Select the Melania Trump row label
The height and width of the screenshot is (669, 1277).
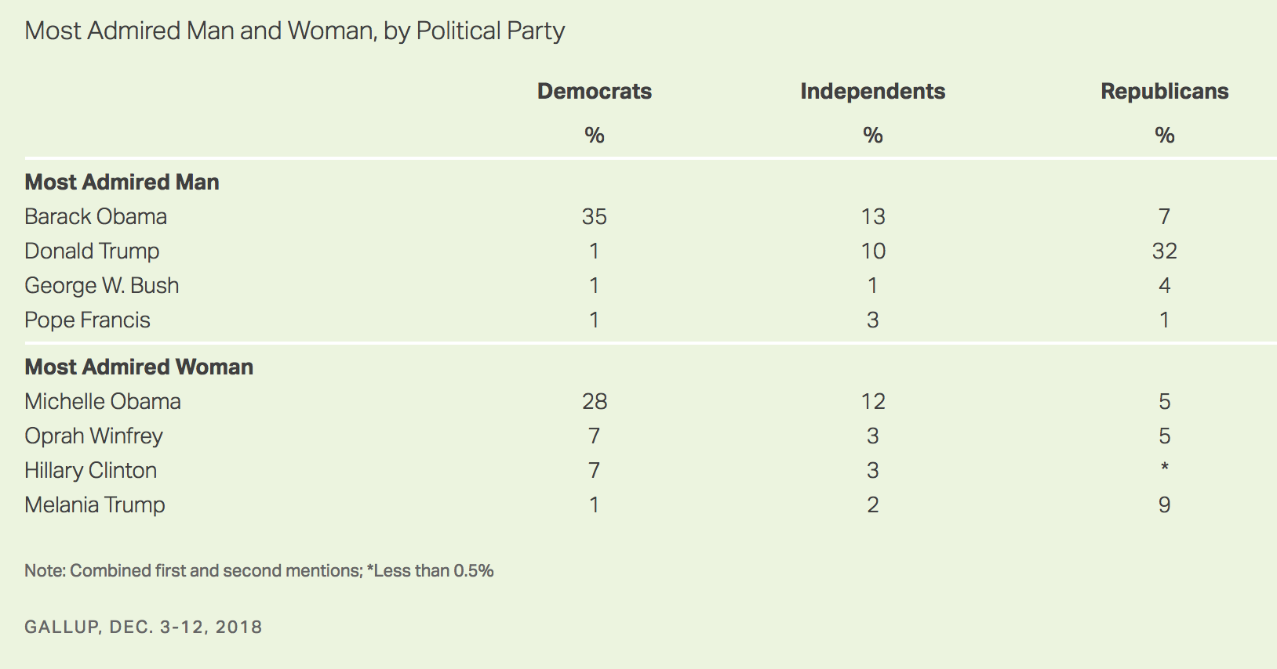(x=95, y=504)
